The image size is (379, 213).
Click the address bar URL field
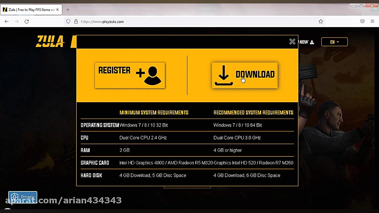point(195,21)
